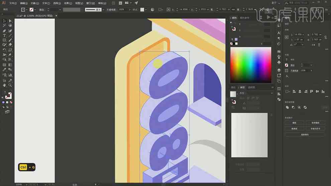The image size is (331, 186).
Task: Click the white swatch in Color panel
Action: point(236,44)
